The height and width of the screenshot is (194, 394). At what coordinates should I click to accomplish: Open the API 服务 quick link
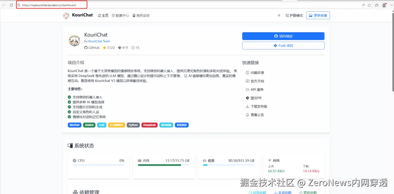click(x=255, y=89)
